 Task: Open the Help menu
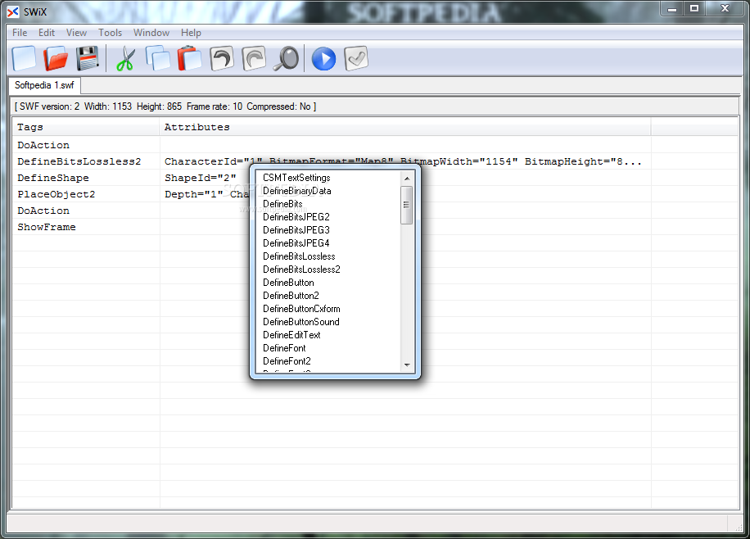click(x=191, y=33)
